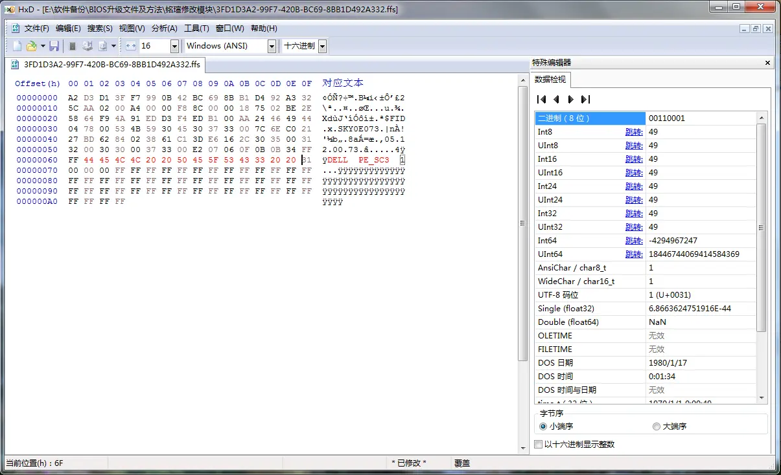Jump to first byte in data inspector

tap(542, 99)
